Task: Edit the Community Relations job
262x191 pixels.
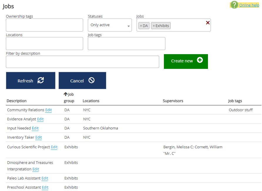Action: (x=48, y=110)
